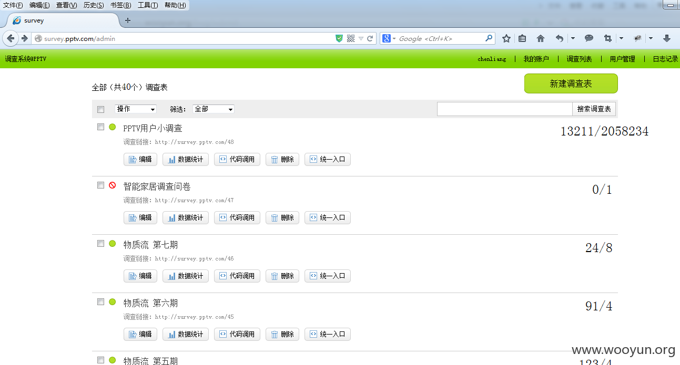Click 数据统计 for 物质流 第七期
Viewport: 680px width, 365px height.
(x=186, y=276)
